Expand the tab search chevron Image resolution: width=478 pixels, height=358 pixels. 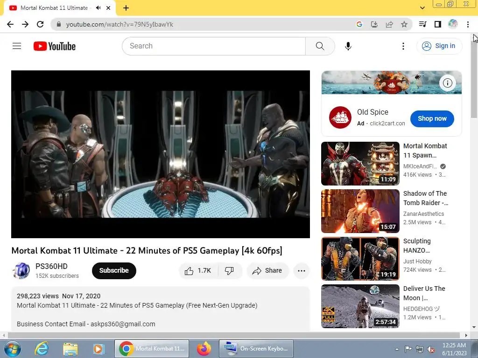pos(422,8)
